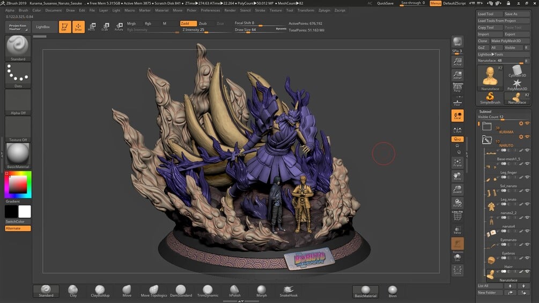
Task: Toggle Zsub mode
Action: click(x=205, y=24)
